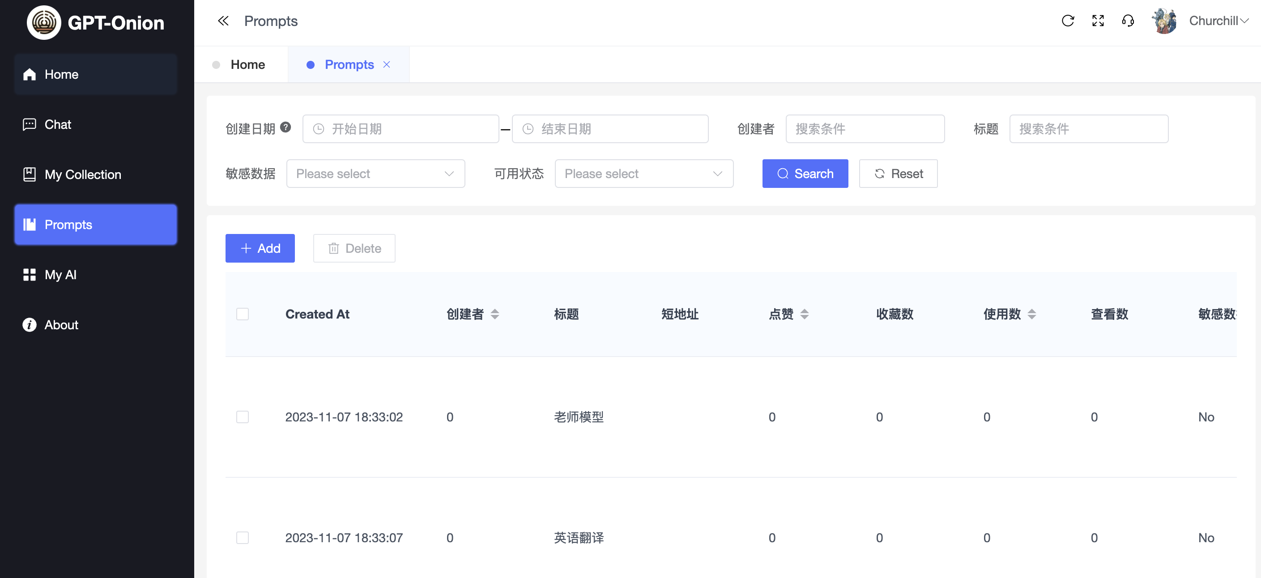1261x578 pixels.
Task: Click the GPT-Onion logo
Action: point(43,22)
